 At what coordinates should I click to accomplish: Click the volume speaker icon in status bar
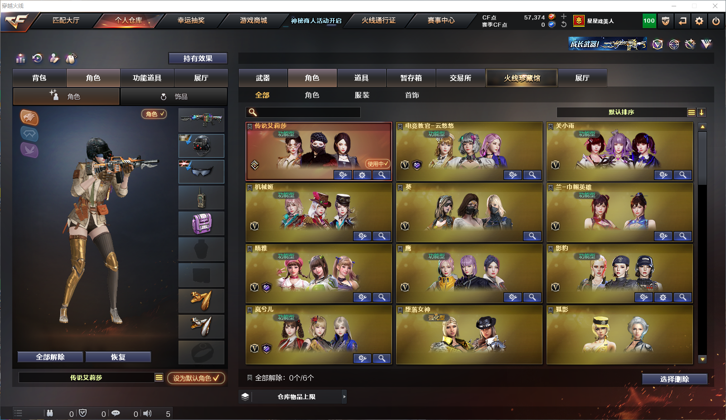point(147,413)
